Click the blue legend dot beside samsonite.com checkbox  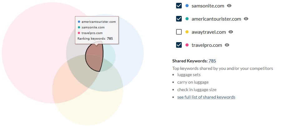tap(187, 6)
